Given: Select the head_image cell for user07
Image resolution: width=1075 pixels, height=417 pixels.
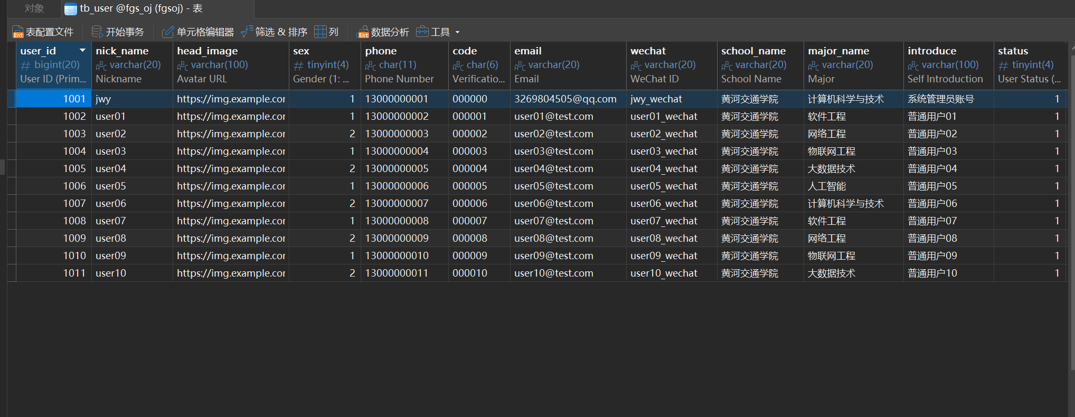Looking at the screenshot, I should [231, 221].
